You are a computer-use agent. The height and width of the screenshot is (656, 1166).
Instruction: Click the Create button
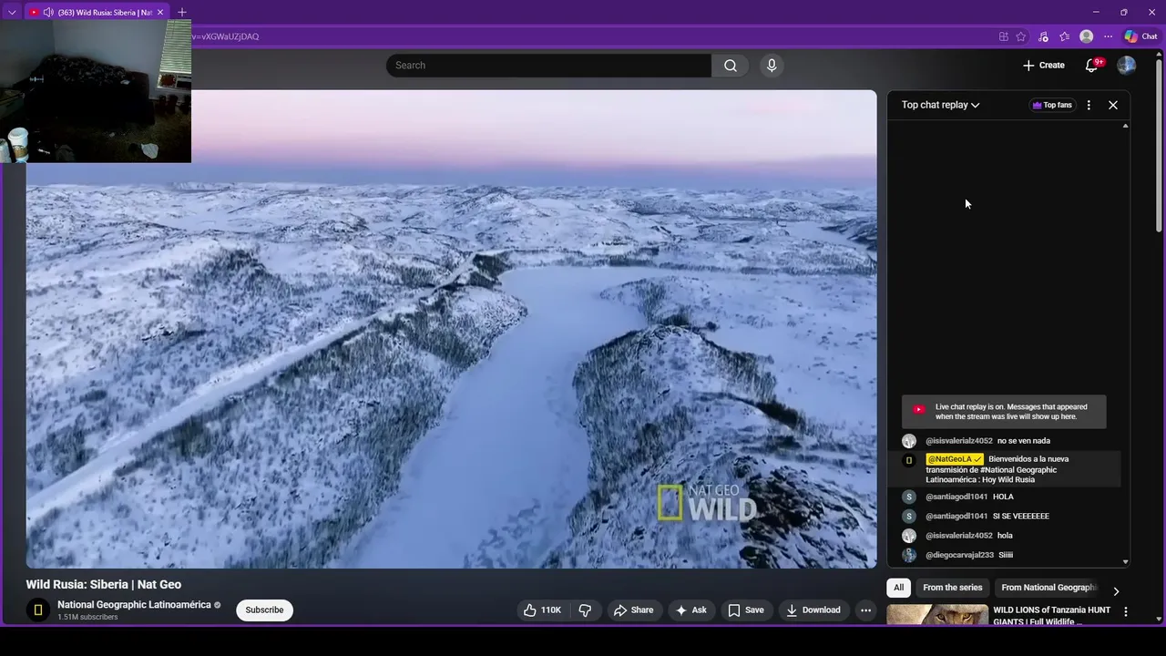point(1043,66)
